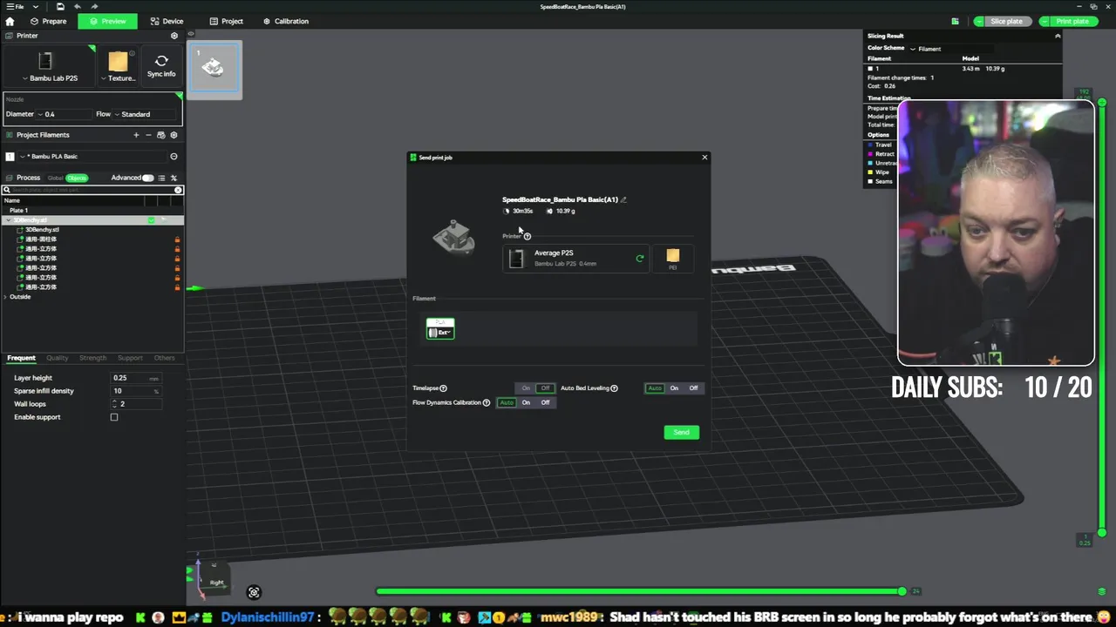Refresh the Average P2S printer list
The height and width of the screenshot is (627, 1116).
[x=639, y=258]
